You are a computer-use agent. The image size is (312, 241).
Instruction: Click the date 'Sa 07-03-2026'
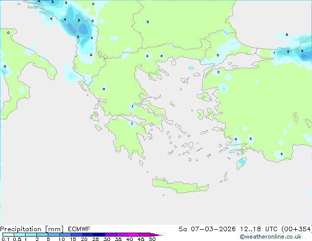tap(207, 229)
